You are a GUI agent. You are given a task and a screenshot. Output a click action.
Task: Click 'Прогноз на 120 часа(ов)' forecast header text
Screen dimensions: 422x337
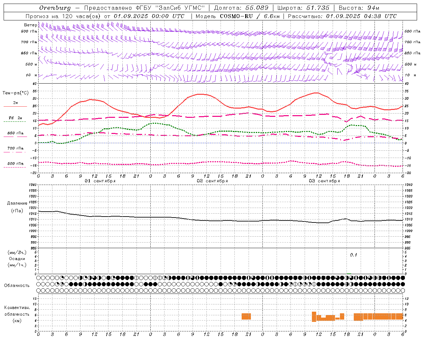63,16
